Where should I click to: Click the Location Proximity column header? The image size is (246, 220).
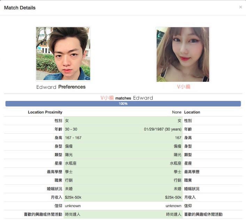(45, 112)
